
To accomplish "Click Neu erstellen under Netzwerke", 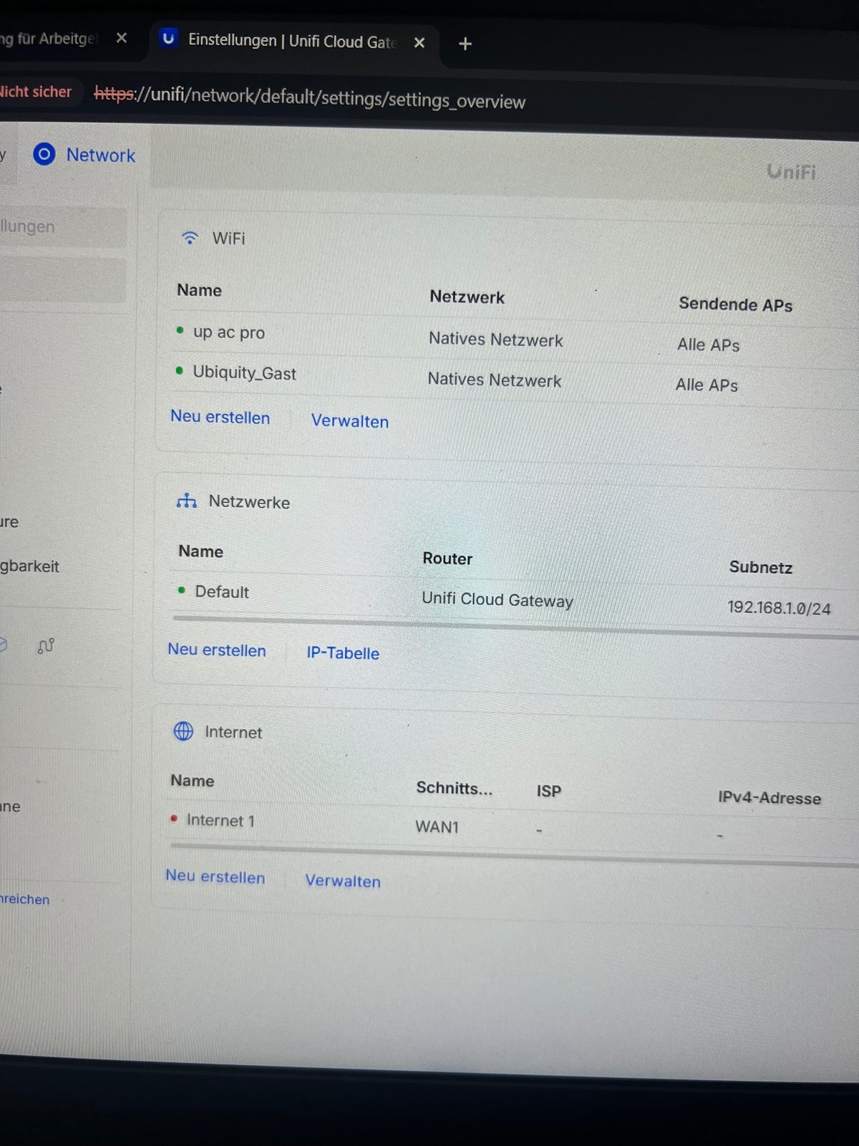I will pos(217,650).
